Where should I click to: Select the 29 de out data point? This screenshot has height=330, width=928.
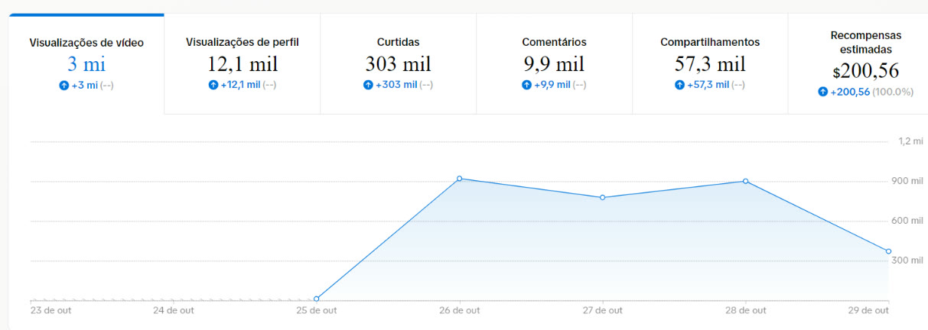click(x=888, y=251)
